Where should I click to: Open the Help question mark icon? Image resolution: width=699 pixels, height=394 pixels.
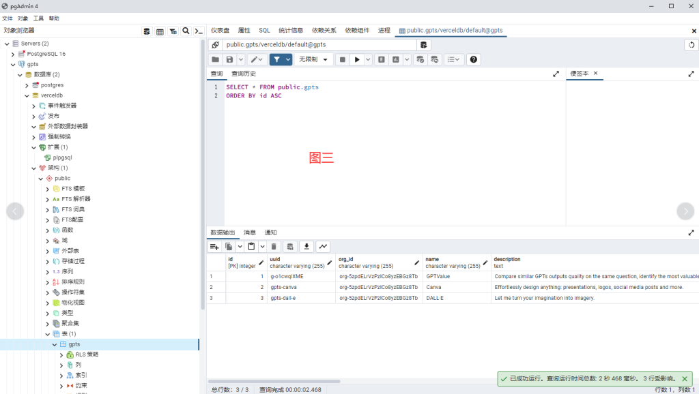[x=474, y=59]
